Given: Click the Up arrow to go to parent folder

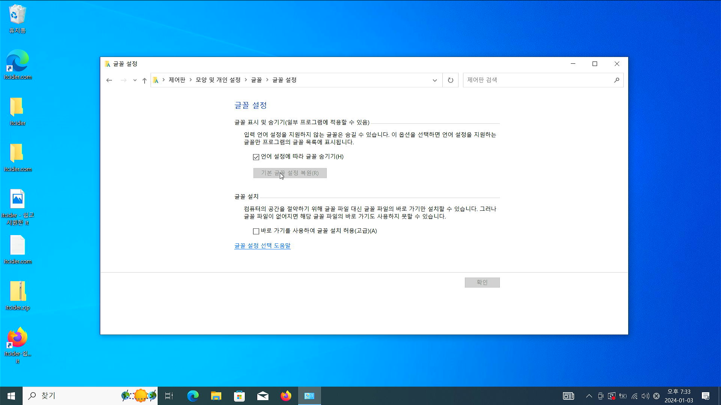Looking at the screenshot, I should (x=144, y=80).
